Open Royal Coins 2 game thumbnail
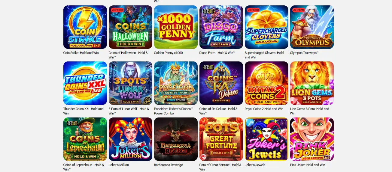Screen dimensions: 392x172 click(x=266, y=83)
